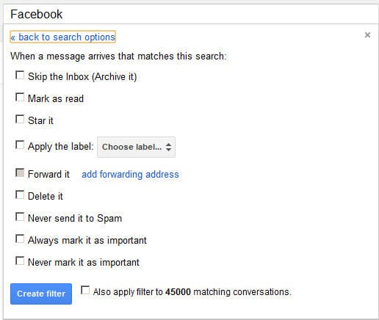This screenshot has width=379, height=320.
Task: Close the filter dialog with the X icon
Action: (367, 35)
